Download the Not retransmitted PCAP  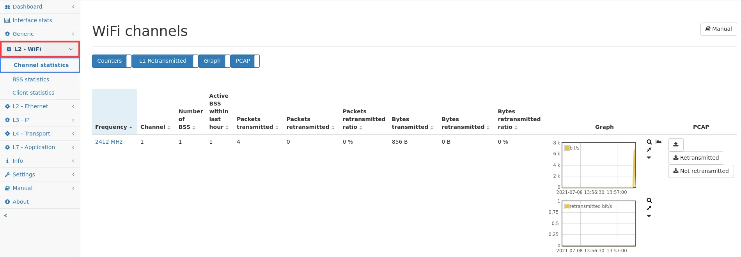point(701,171)
